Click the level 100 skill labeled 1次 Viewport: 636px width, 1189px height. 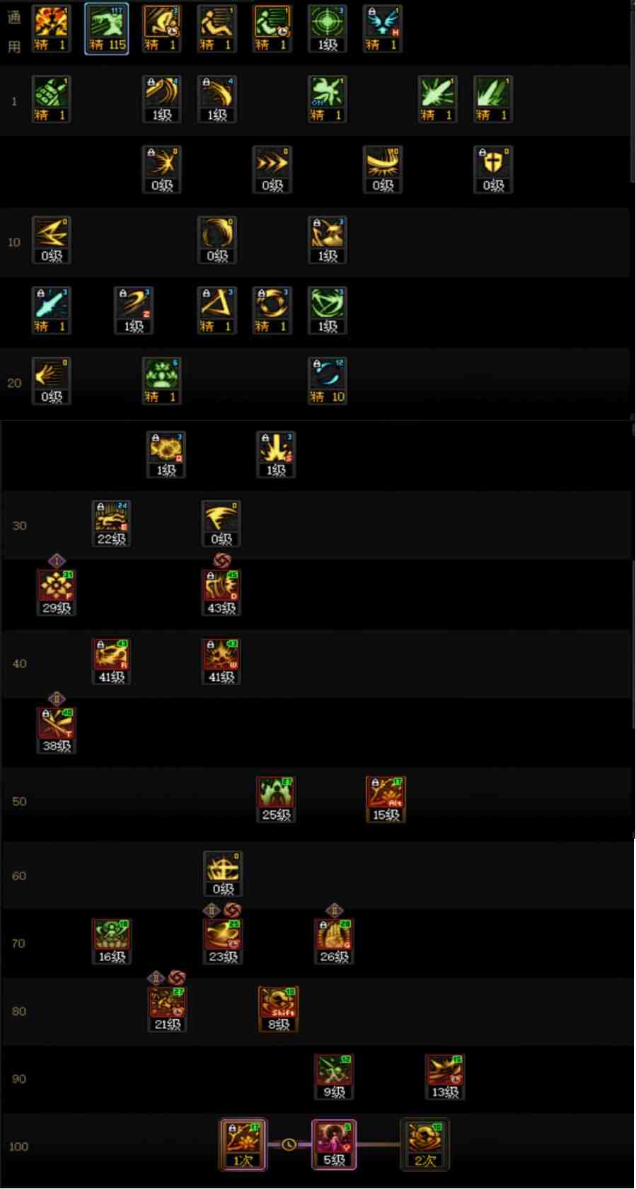coord(243,1144)
